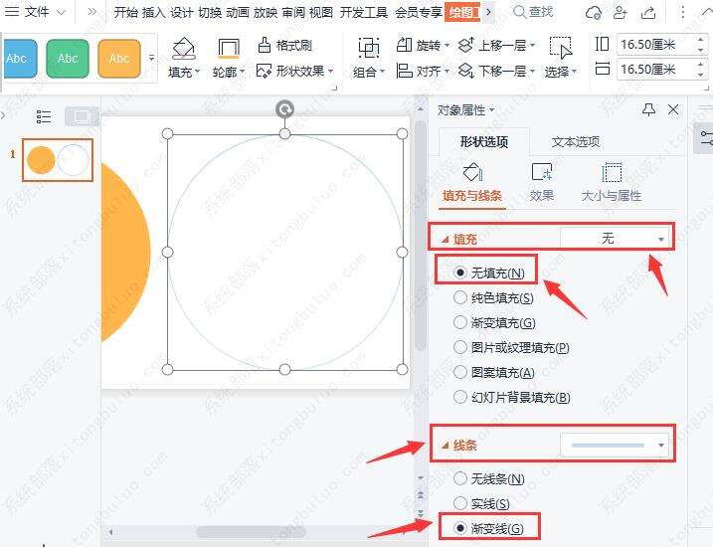Open the 设计 ribbon tab
713x547 pixels.
point(182,12)
